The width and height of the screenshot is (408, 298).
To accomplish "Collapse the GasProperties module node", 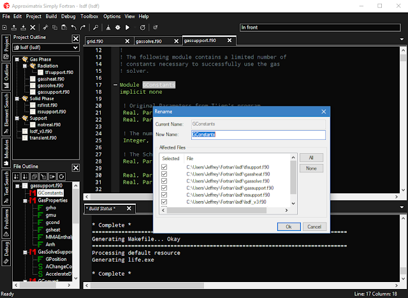I will (25, 200).
